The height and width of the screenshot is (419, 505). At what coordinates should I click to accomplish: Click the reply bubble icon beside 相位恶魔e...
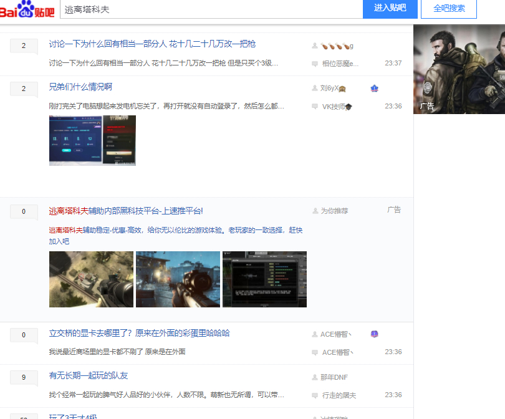[x=315, y=64]
